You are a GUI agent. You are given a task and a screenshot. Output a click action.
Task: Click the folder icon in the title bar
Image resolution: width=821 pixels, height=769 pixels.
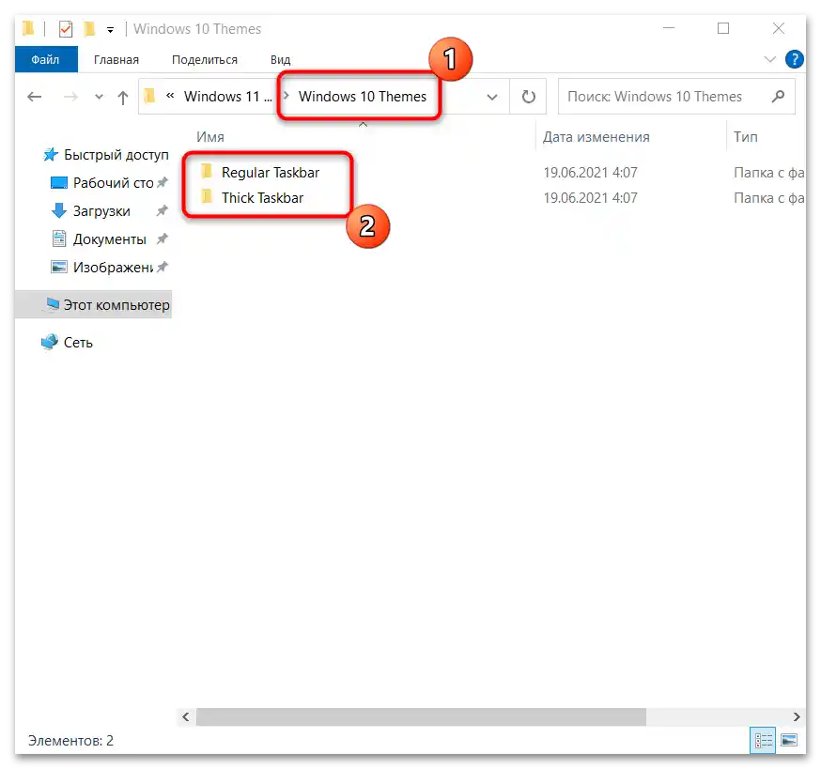coord(28,28)
